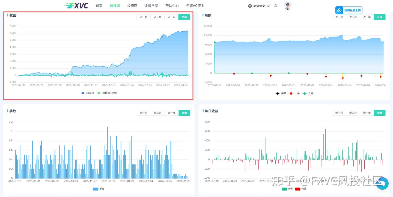
Task: Click the green deposit marker near 2025-09-30
Action: 252,73
